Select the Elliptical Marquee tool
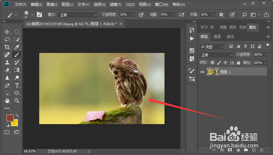Image resolution: width=273 pixels, height=155 pixels. (x=17, y=32)
